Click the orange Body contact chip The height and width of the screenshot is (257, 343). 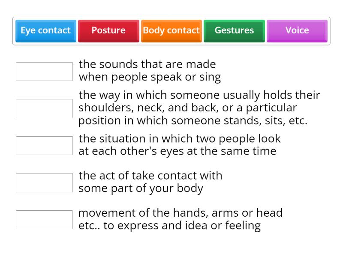171,30
